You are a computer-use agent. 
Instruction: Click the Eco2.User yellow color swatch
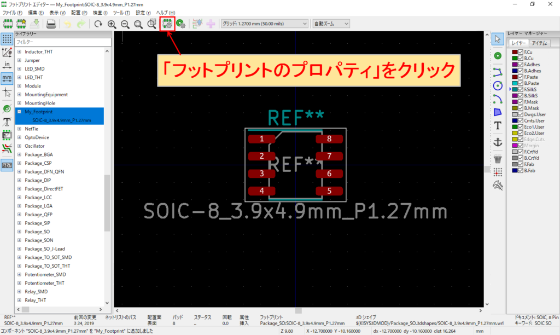515,134
